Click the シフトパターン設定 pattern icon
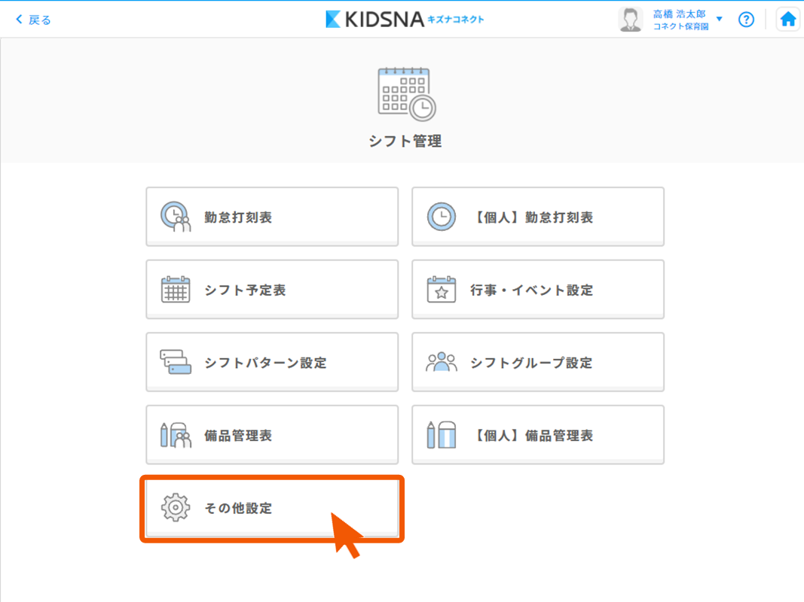 [x=176, y=363]
